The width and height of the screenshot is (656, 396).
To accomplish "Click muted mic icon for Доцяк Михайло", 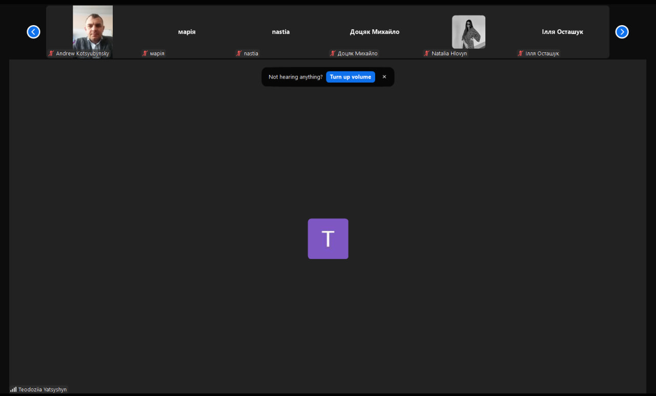I will [333, 53].
